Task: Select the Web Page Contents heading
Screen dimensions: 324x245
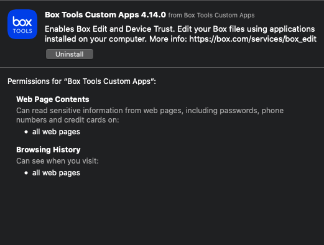Action: click(x=53, y=99)
